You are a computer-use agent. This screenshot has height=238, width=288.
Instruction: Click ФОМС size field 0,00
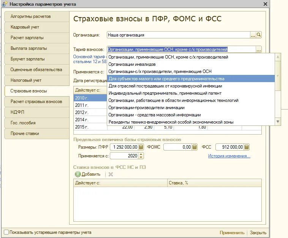point(178,147)
